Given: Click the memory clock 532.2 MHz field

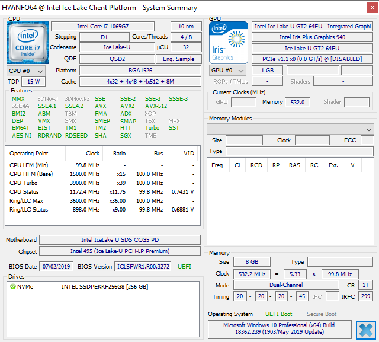Looking at the screenshot, I should click(252, 274).
